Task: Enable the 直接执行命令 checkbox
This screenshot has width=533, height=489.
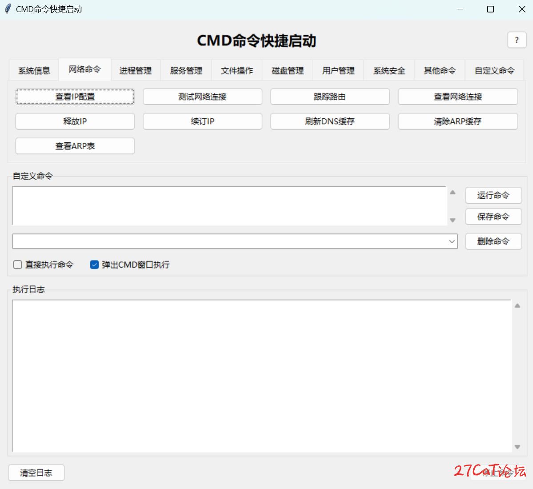Action: 18,265
